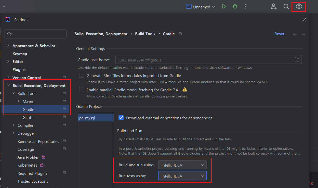Viewport: 318px width, 188px height.
Task: Enable Generate *.iml files for modules checkbox
Action: click(82, 75)
